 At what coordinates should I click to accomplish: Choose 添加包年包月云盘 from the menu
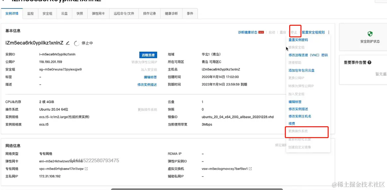[301, 70]
